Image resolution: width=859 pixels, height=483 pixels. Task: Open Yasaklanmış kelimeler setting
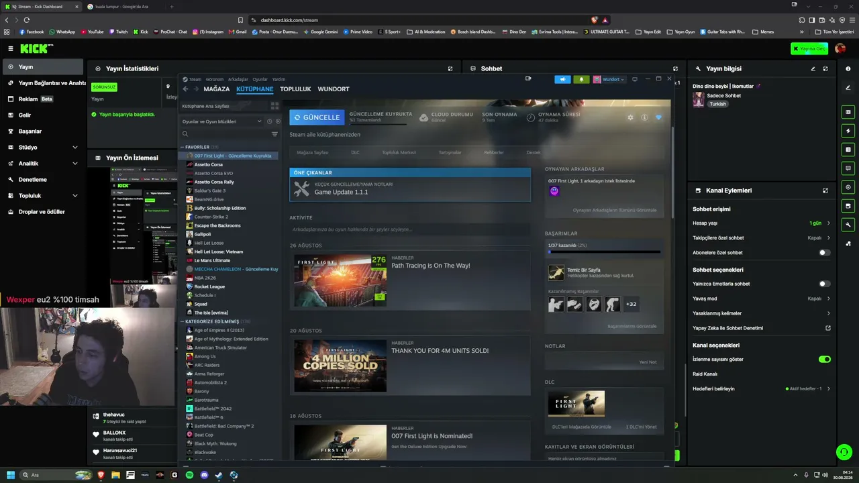coord(761,313)
